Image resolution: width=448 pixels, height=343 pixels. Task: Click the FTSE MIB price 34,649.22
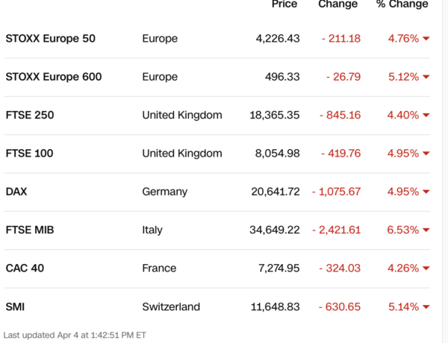pyautogui.click(x=274, y=230)
